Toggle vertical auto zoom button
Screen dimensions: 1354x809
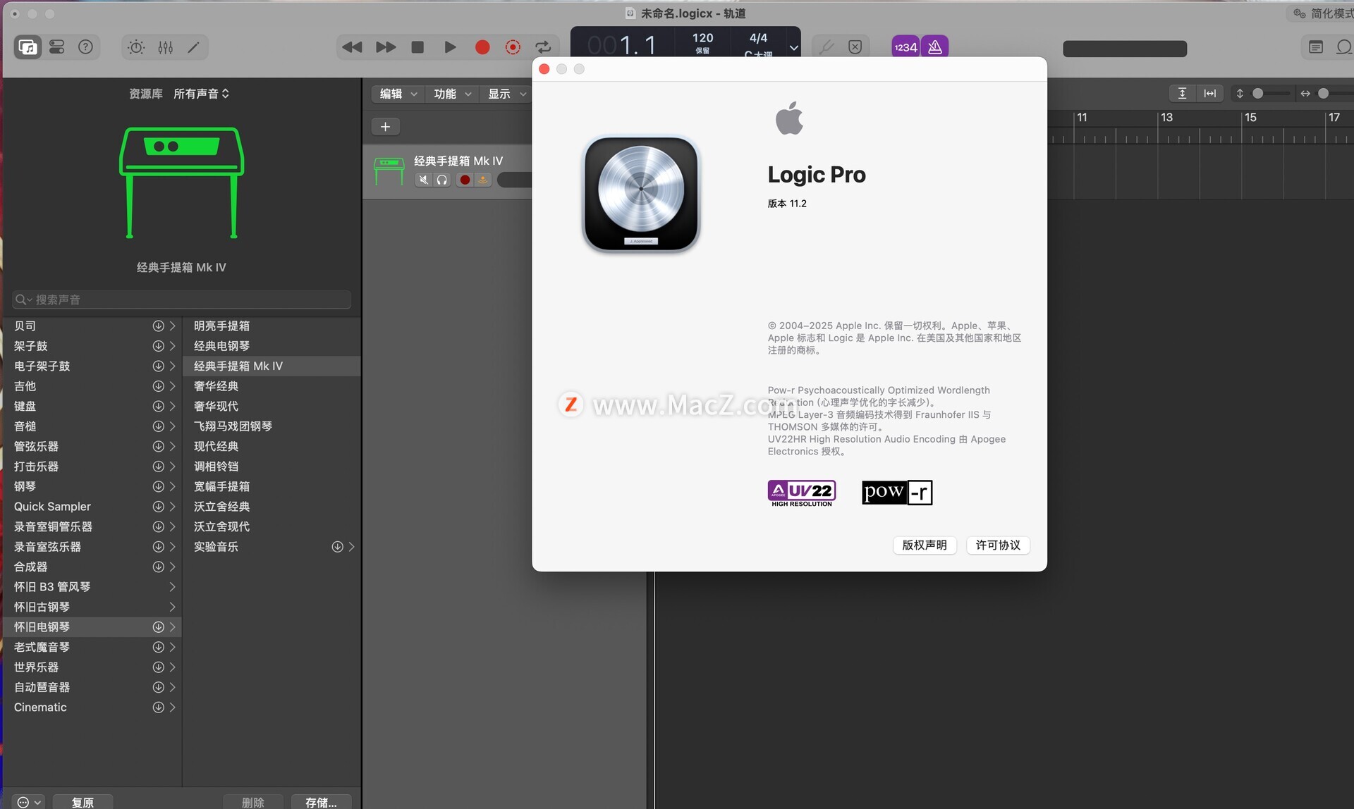tap(1182, 93)
